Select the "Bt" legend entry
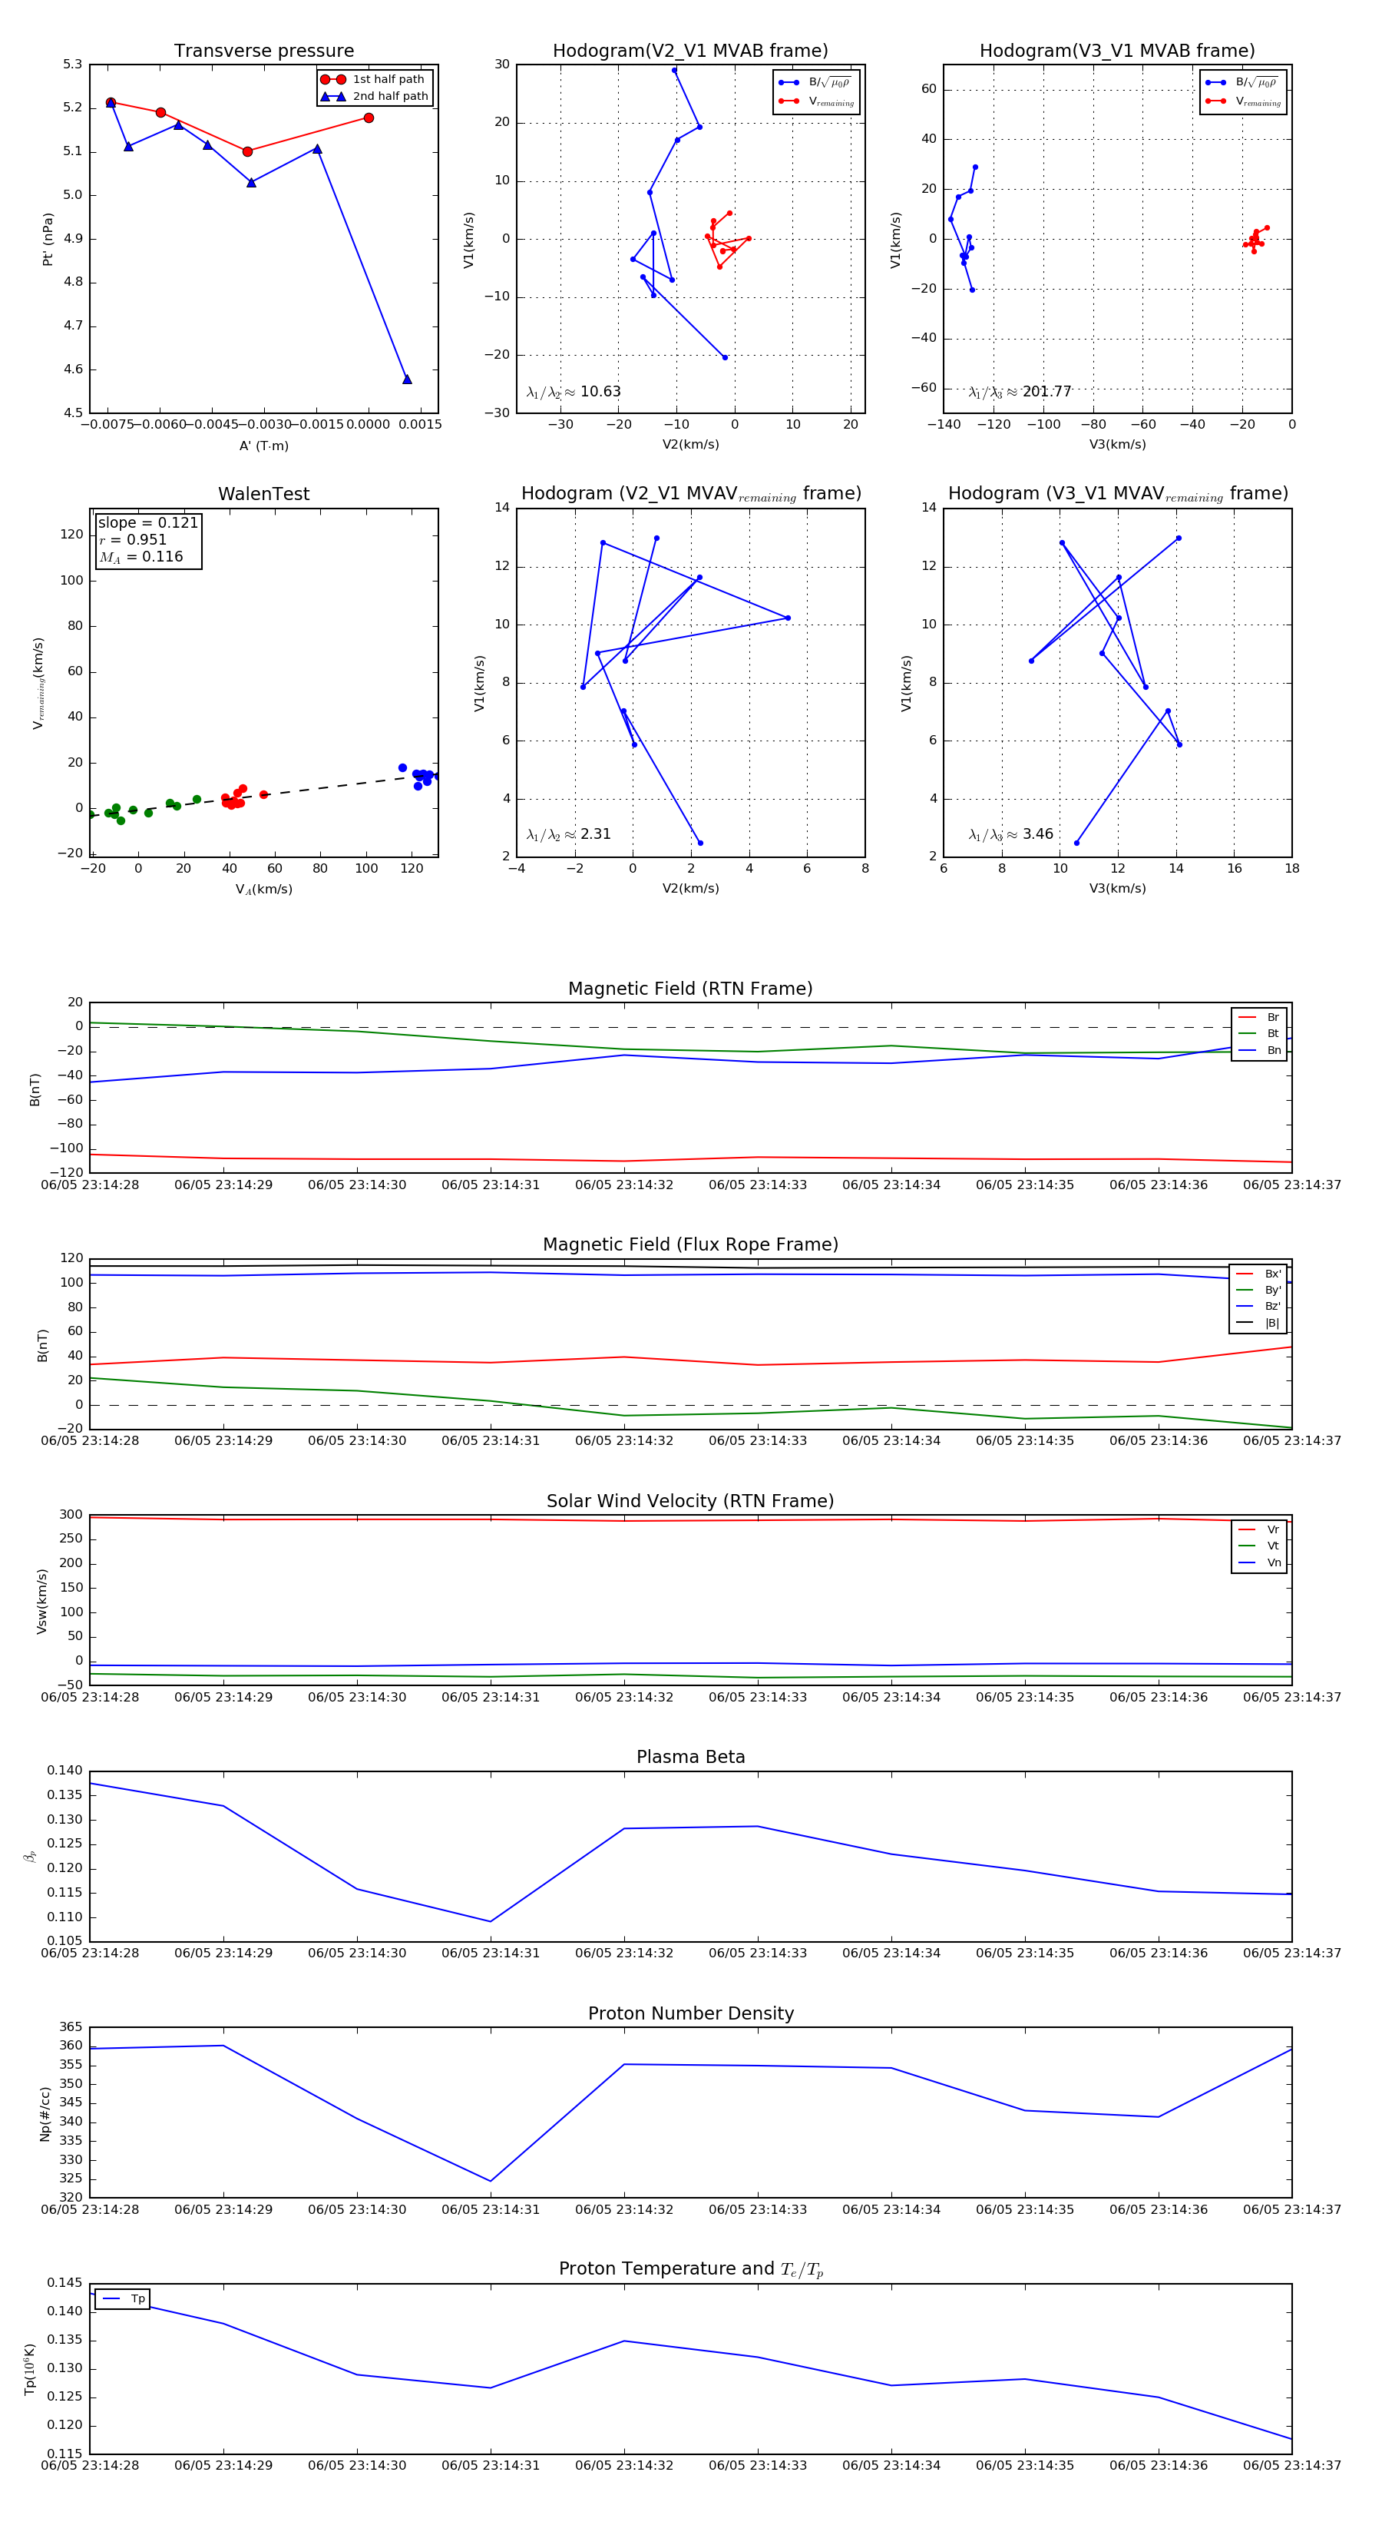 click(x=1259, y=1034)
